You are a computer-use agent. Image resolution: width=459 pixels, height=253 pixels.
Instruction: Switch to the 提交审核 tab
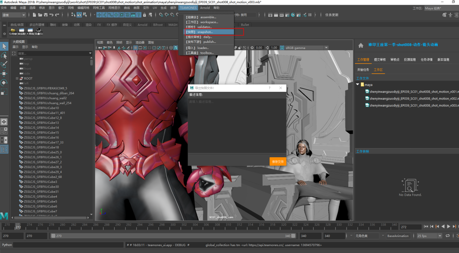point(380,60)
